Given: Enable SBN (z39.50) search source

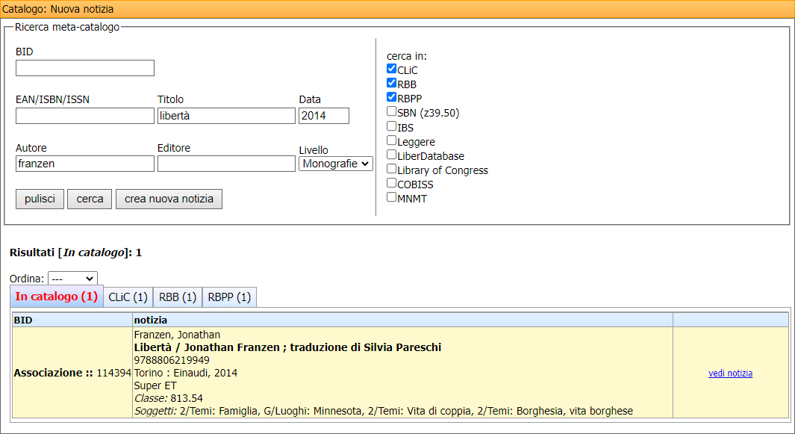Looking at the screenshot, I should (x=391, y=112).
